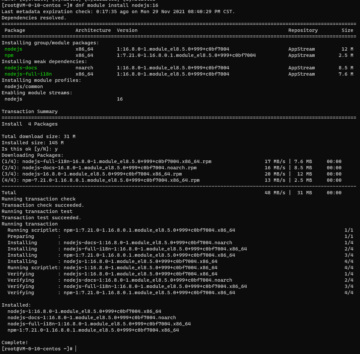The width and height of the screenshot is (360, 354).
Task: Click the 'Version' column header
Action: (127, 30)
